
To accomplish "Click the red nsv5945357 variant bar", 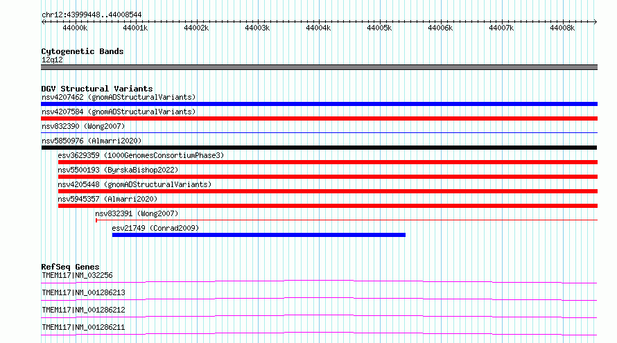I will (328, 206).
